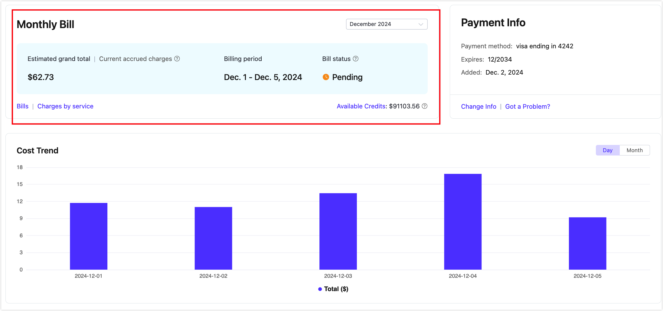Click the 2024-12-02 bar in chart
The height and width of the screenshot is (311, 663).
(x=213, y=238)
